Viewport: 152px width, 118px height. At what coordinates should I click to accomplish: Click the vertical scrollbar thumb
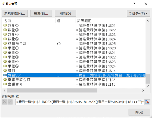point(148,79)
